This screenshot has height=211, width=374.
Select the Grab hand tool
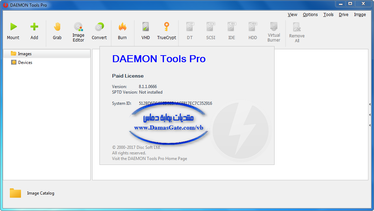[x=57, y=27]
